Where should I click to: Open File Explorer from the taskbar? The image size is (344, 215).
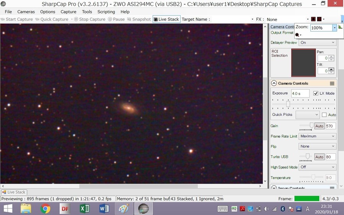click(x=26, y=208)
